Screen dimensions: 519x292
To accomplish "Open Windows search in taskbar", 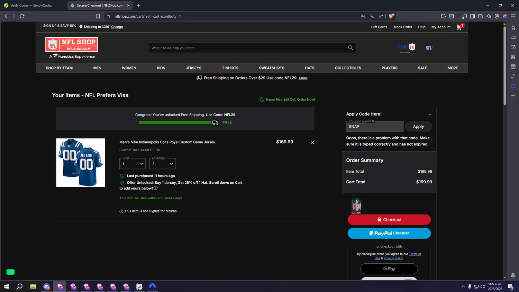I will coord(20,286).
